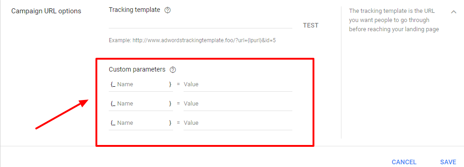This screenshot has width=464, height=167.
Task: Click the Tracking template label
Action: coord(134,10)
